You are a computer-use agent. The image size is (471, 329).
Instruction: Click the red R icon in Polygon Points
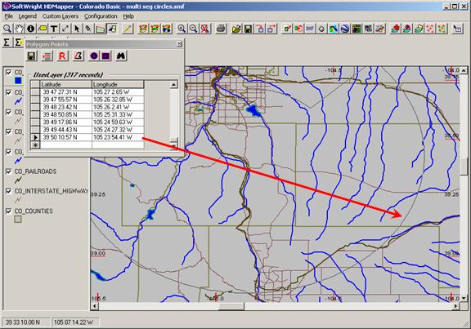[62, 56]
